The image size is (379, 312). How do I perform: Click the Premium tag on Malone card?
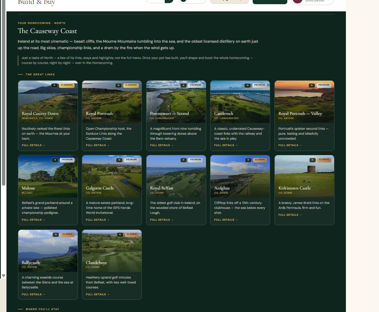[x=67, y=160]
